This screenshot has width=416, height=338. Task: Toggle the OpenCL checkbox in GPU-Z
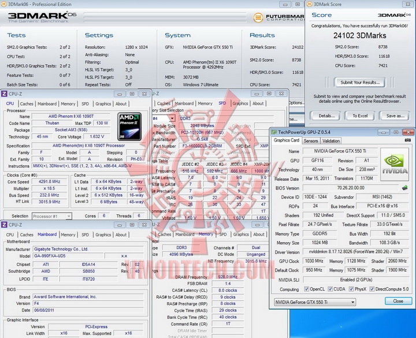(306, 289)
